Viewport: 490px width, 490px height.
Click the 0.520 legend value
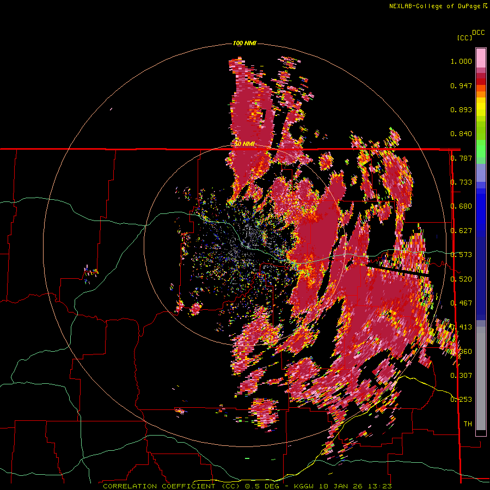click(x=461, y=279)
